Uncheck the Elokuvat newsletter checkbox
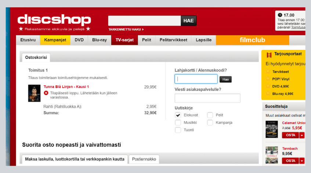 click(x=178, y=115)
